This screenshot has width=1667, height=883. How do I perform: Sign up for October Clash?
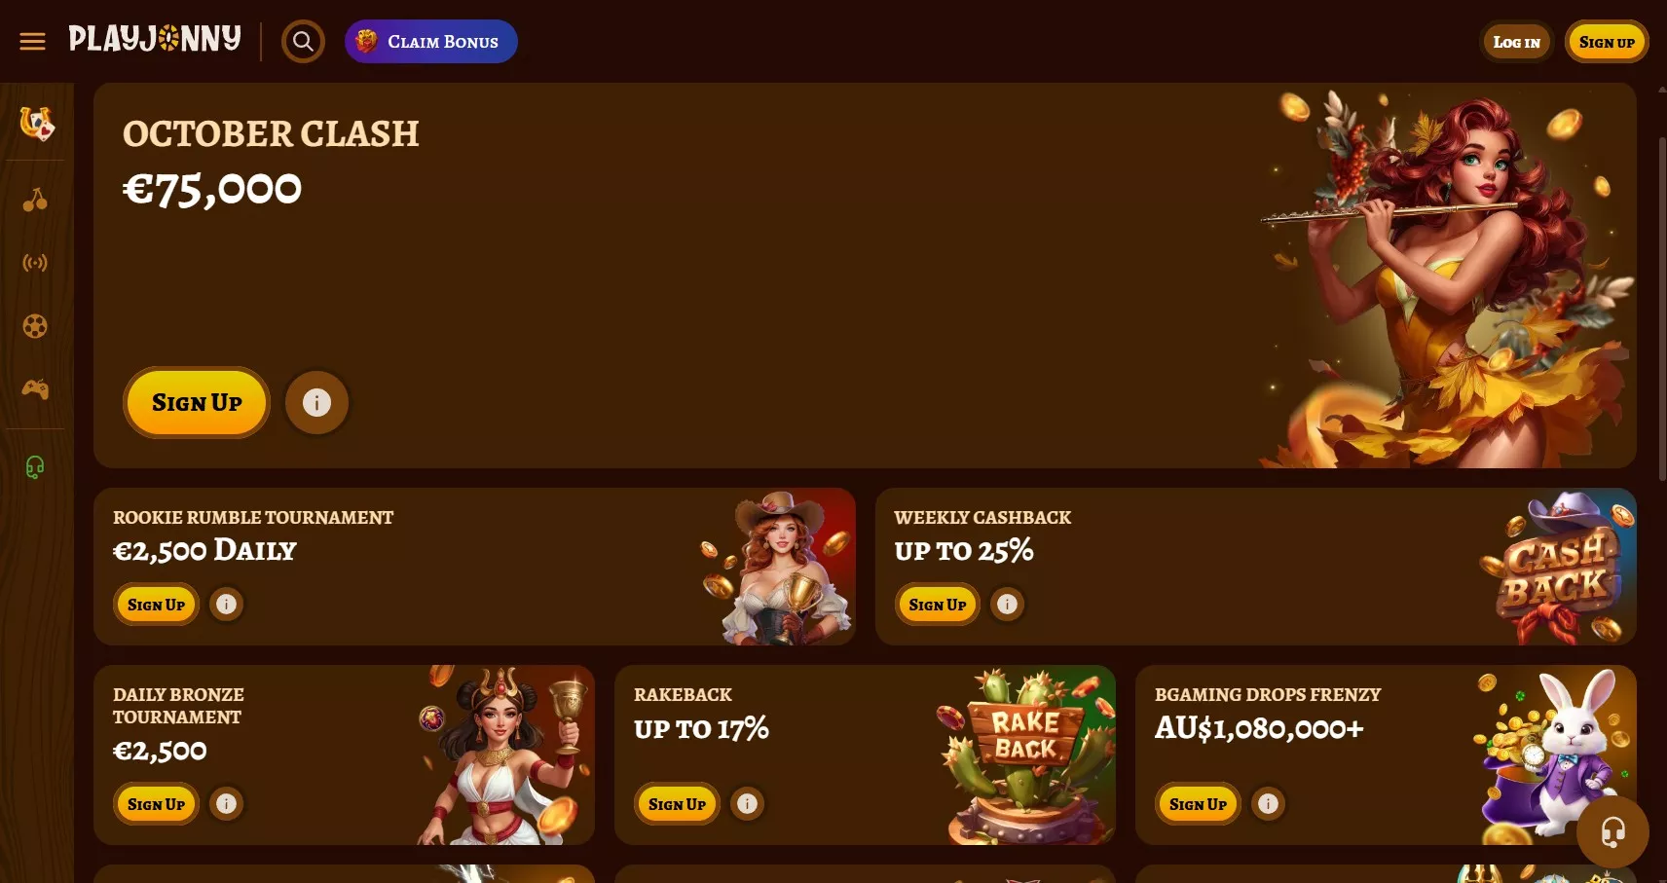tap(197, 402)
